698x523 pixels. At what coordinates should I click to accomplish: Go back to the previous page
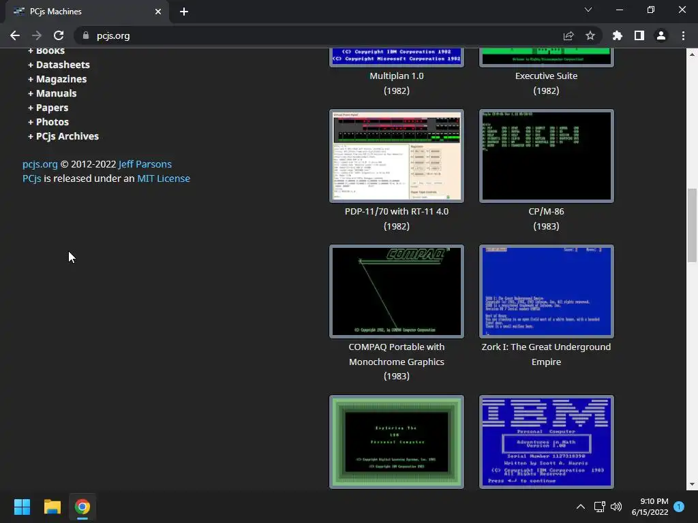click(15, 35)
